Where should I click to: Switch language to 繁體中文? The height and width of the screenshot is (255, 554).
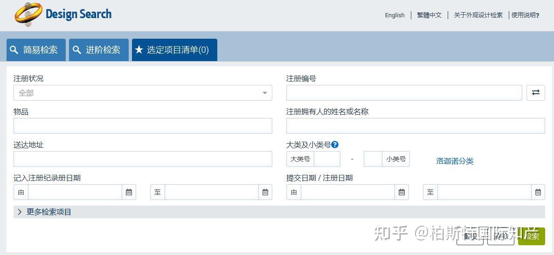pos(429,15)
